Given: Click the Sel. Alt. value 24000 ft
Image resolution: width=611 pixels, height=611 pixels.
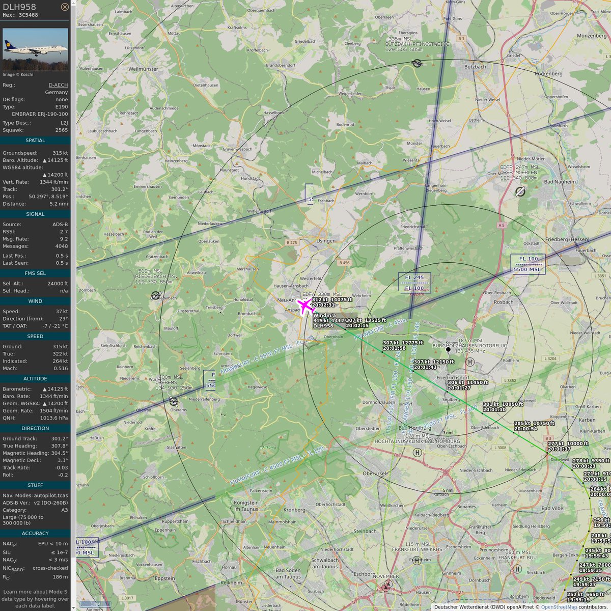Looking at the screenshot, I should pos(57,284).
